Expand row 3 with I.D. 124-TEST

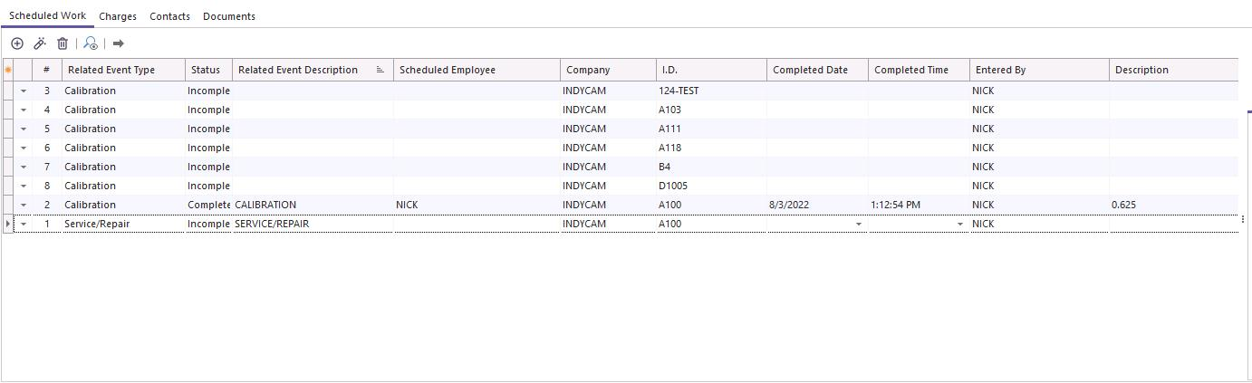click(x=24, y=91)
